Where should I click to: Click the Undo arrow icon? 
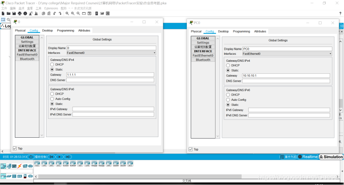(55, 13)
